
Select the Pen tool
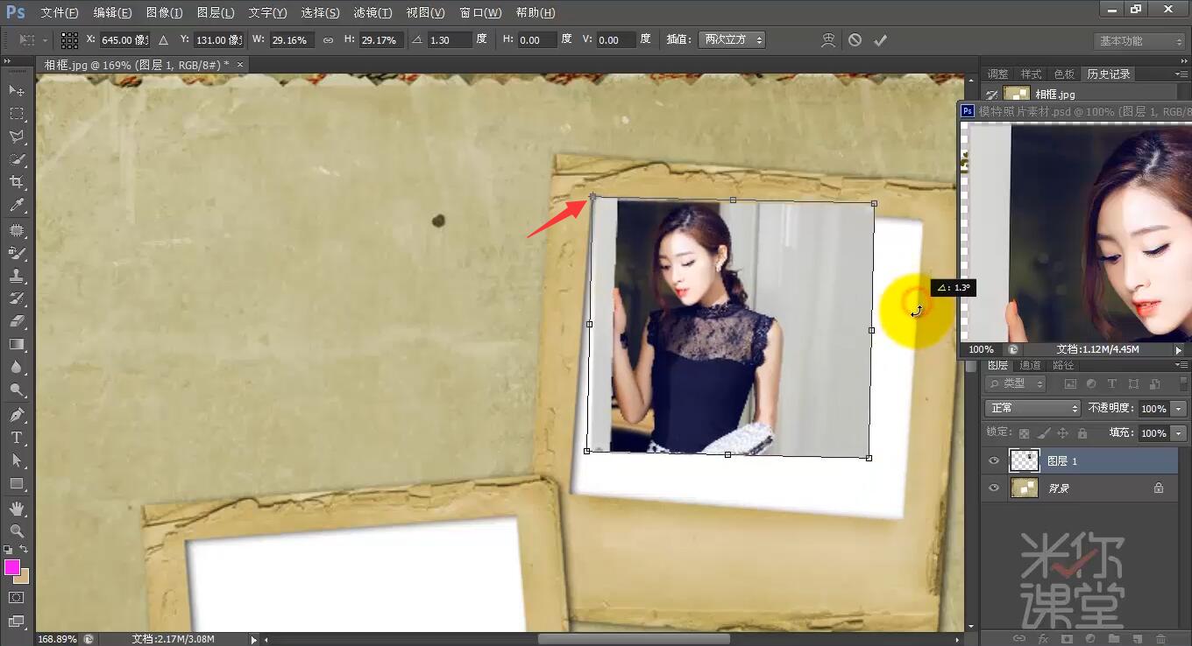pyautogui.click(x=16, y=414)
